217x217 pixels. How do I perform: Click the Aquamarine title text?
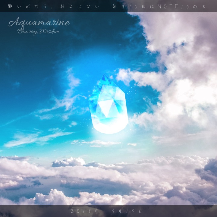click(39, 23)
